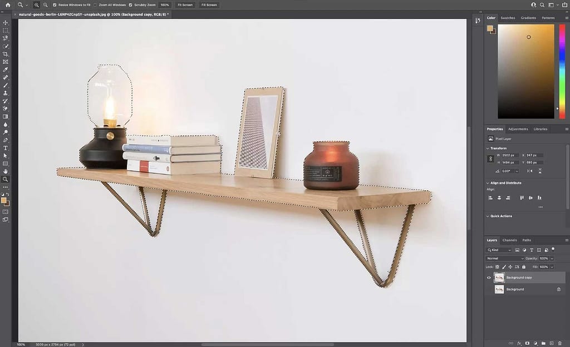Click the Home icon in the options bar
Screen dimensions: 570x347
[8, 4]
